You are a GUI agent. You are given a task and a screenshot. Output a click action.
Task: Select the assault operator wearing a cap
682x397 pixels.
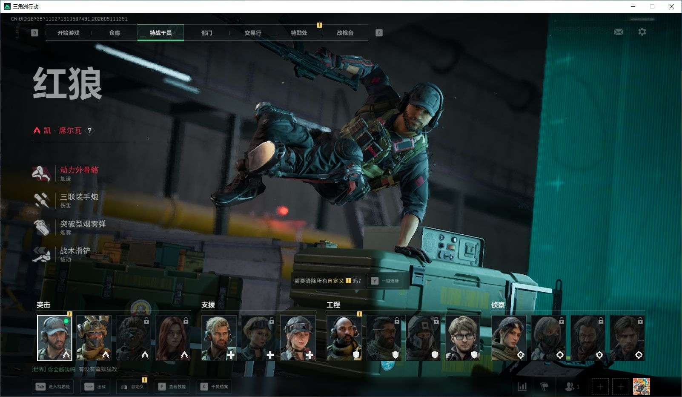tap(54, 338)
